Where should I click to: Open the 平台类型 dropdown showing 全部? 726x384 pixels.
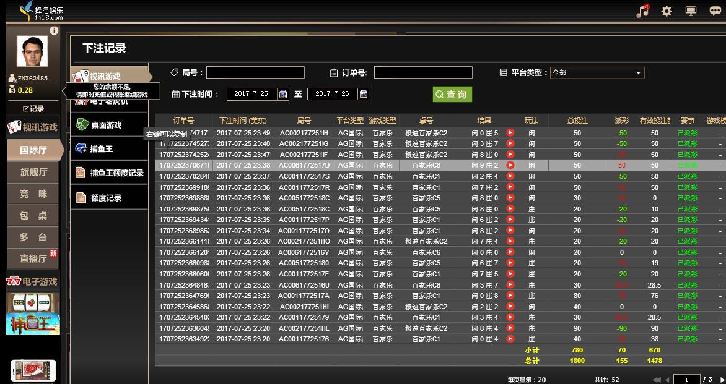point(597,72)
